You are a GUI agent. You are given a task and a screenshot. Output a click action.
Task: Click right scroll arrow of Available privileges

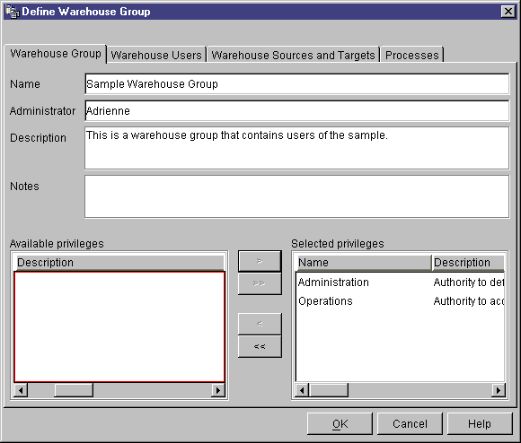[218, 390]
